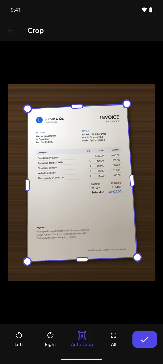163x364 pixels.
Task: Tap 'Harbor Lane Bakery' in the scan
Action: pyautogui.click(x=46, y=136)
